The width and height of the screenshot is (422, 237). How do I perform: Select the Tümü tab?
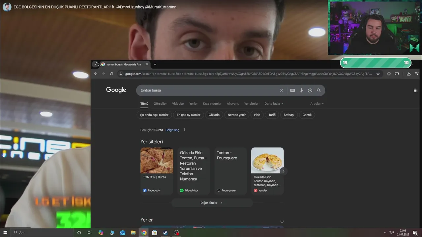(144, 104)
